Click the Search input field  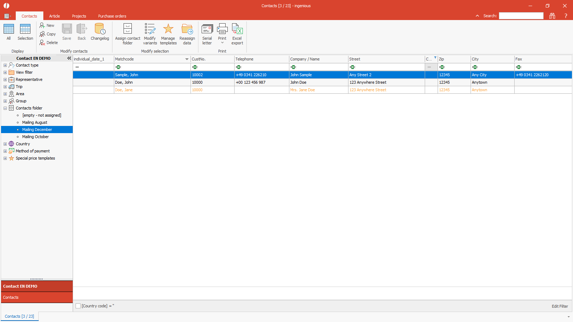pyautogui.click(x=521, y=16)
